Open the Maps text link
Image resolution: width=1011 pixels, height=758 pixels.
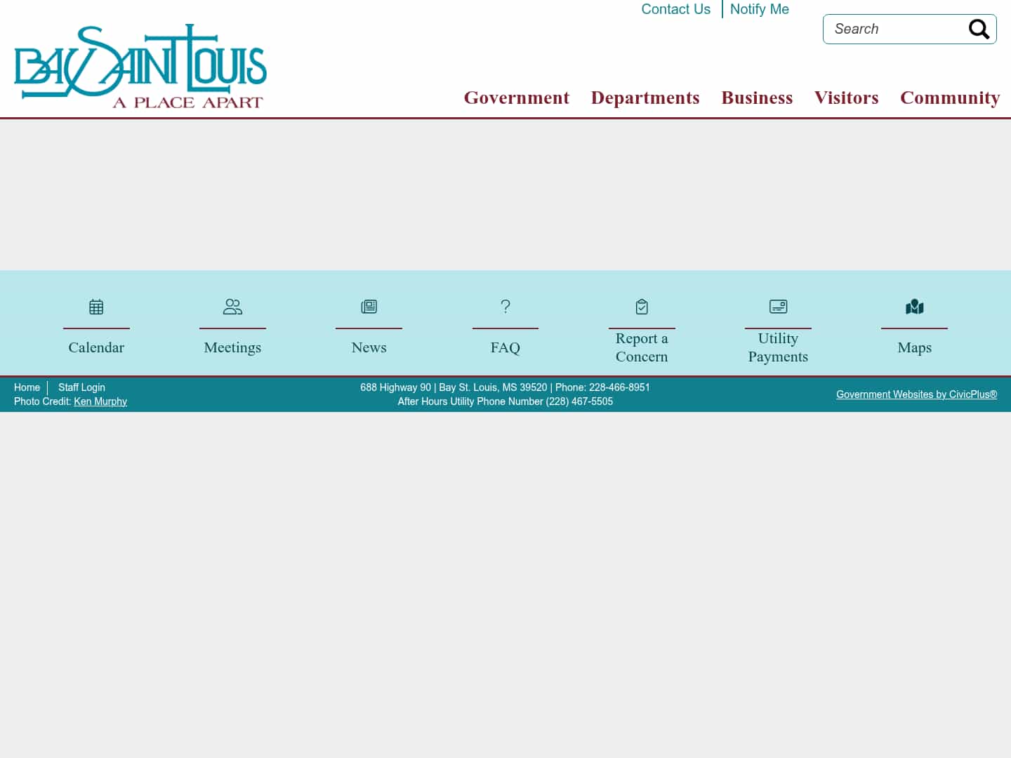(914, 347)
